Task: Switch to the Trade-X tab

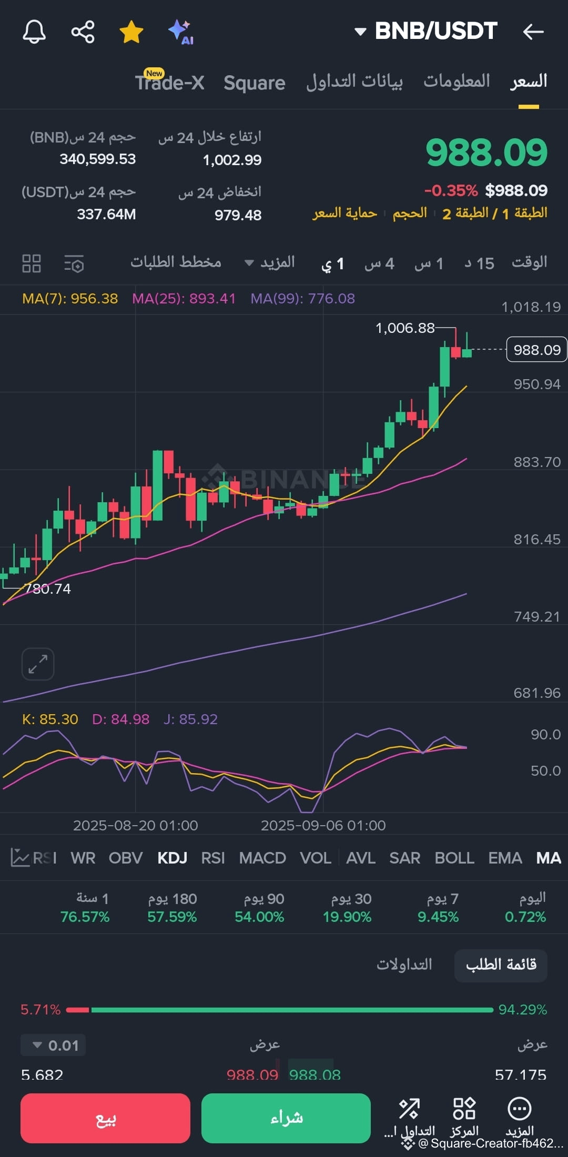Action: pyautogui.click(x=169, y=82)
